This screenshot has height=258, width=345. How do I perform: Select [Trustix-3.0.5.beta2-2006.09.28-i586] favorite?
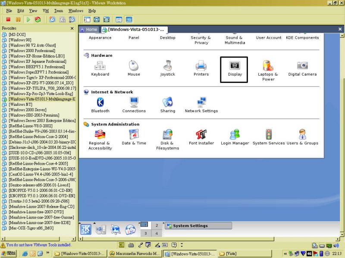[x=39, y=201]
